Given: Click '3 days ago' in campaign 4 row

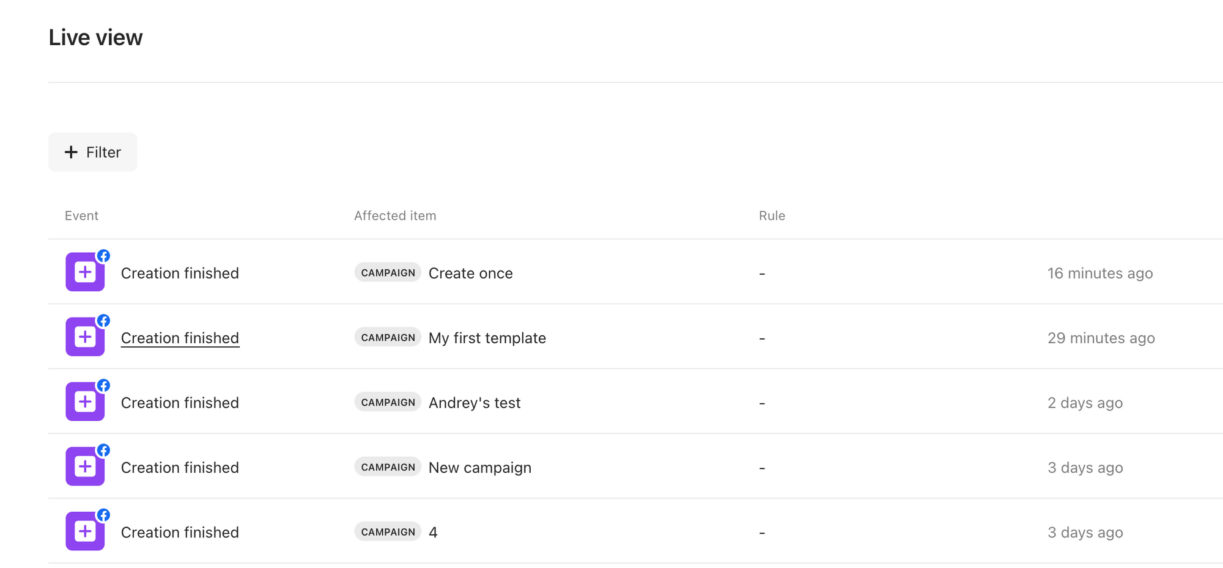Looking at the screenshot, I should click(x=1085, y=532).
